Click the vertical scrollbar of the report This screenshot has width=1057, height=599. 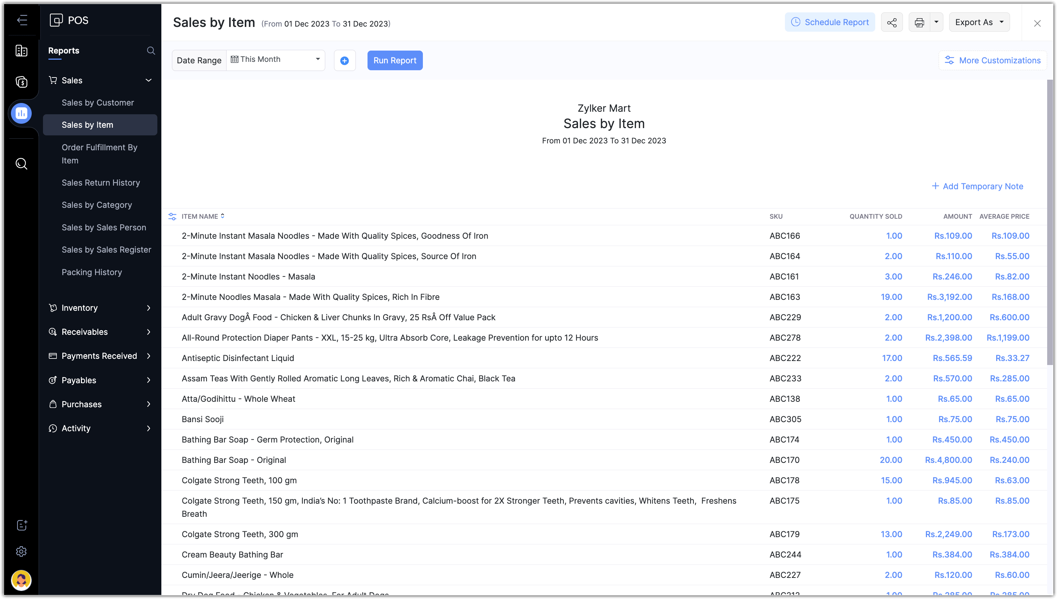pos(1050,222)
